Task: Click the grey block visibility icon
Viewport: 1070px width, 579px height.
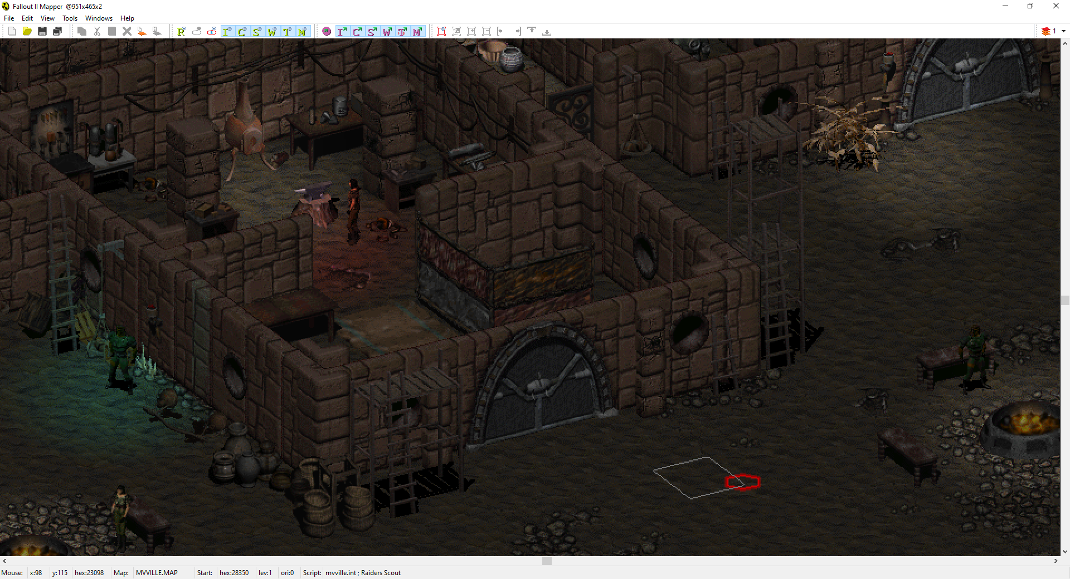Action: pyautogui.click(x=197, y=32)
